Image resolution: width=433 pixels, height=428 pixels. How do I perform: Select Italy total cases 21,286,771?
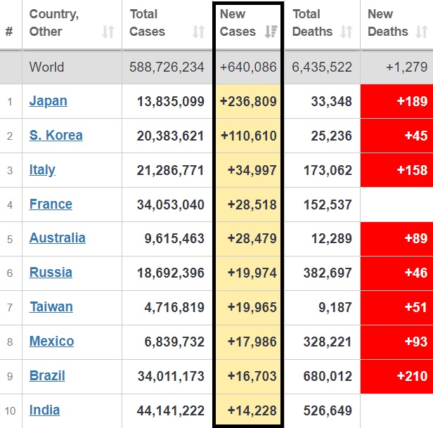pyautogui.click(x=171, y=170)
